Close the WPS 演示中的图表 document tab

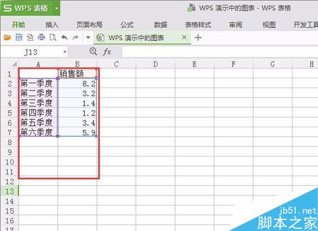184,38
